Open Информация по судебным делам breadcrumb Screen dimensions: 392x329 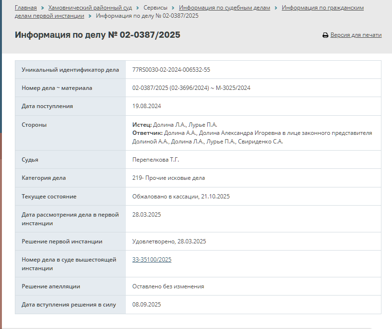224,8
